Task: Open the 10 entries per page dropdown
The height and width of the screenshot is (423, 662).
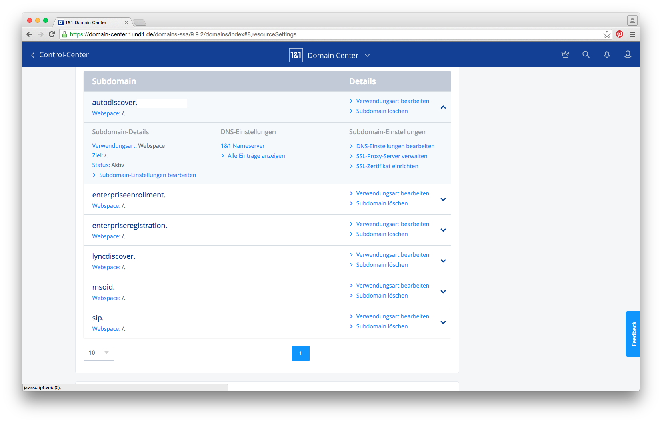Action: pos(99,353)
